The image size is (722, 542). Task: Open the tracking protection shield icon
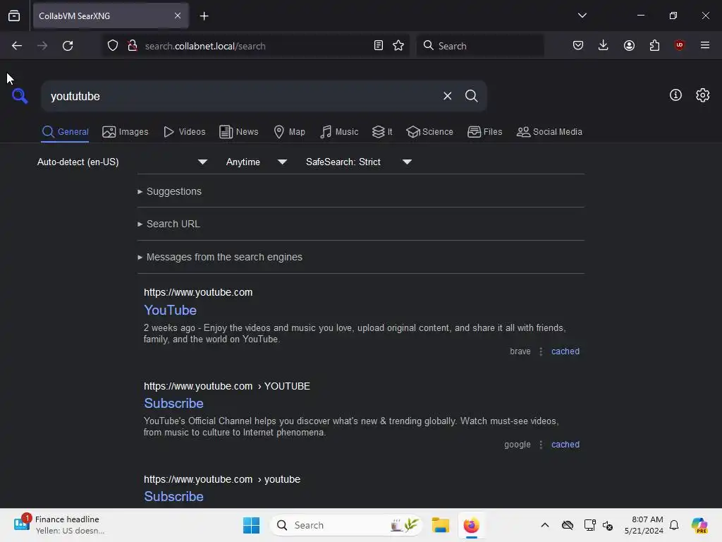(113, 46)
